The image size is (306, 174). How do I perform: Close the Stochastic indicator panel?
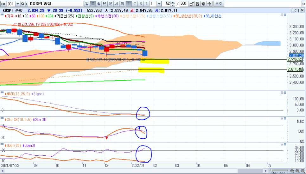tap(285, 118)
